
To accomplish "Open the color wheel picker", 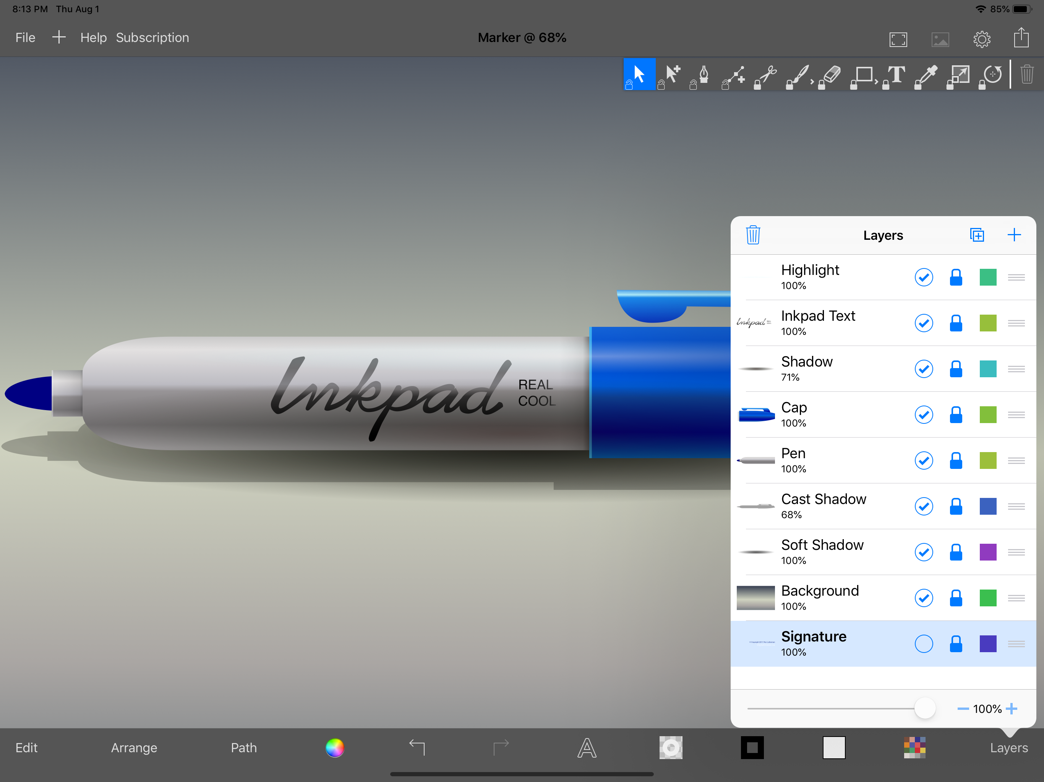I will pos(335,748).
